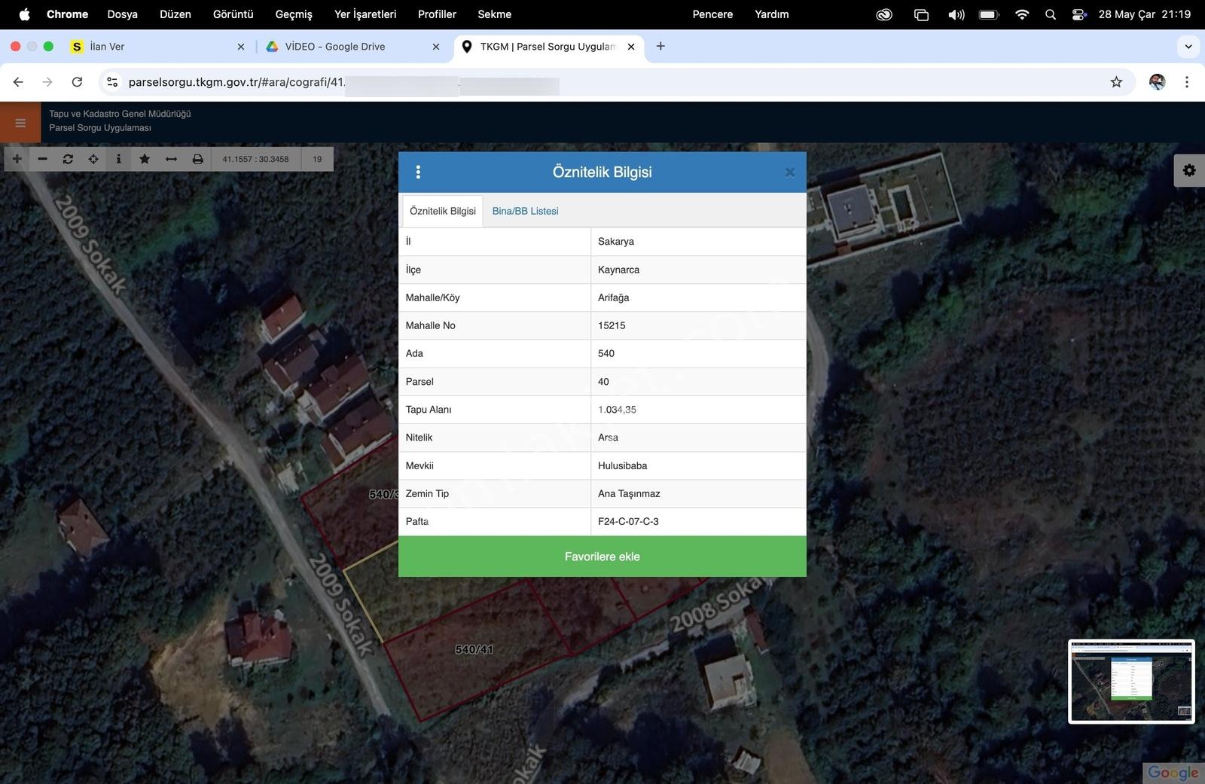Open the orange hamburger menu
The image size is (1205, 784).
(20, 122)
